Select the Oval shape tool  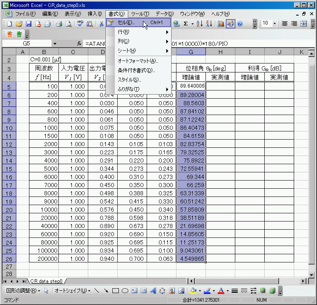(125, 291)
